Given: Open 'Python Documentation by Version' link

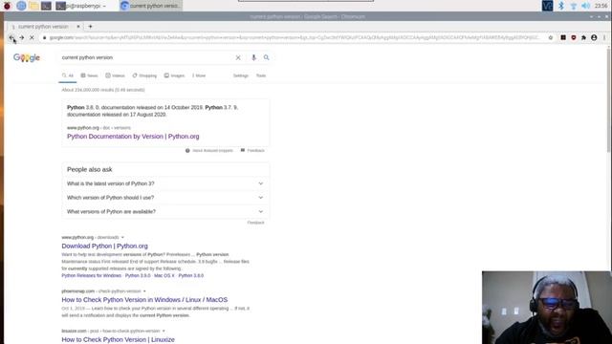Looking at the screenshot, I should pos(133,137).
